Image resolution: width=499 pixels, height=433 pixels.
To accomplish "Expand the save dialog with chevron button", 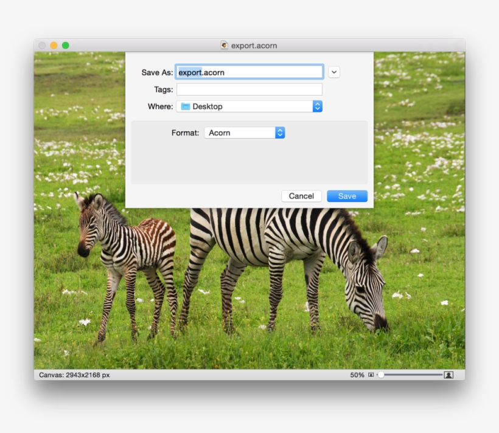I will [x=334, y=72].
